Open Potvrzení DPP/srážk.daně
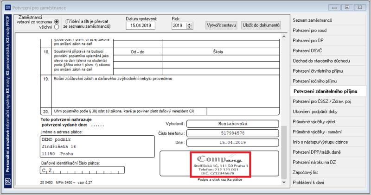 [x=328, y=152]
